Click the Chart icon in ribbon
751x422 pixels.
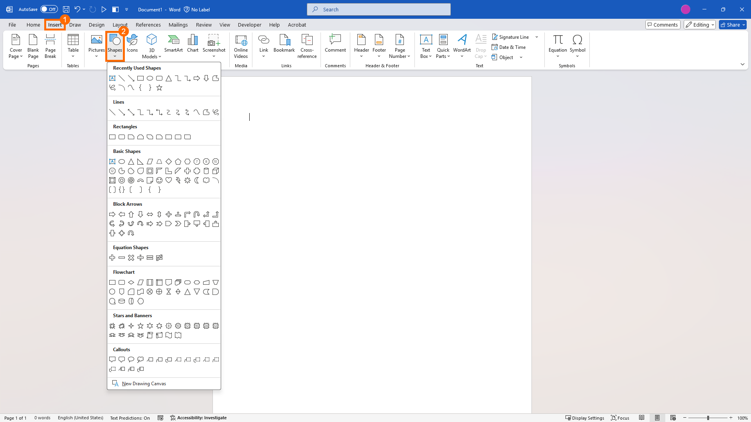click(193, 43)
